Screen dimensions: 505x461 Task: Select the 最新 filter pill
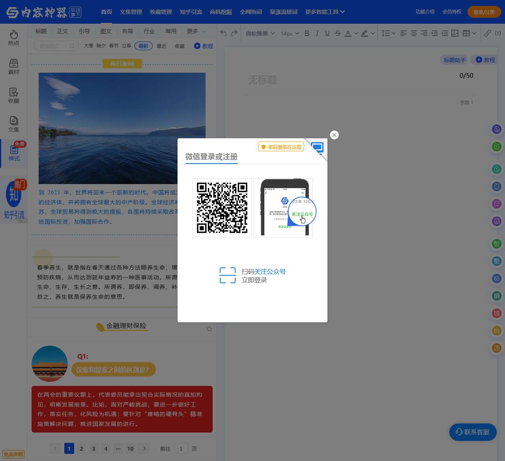(144, 46)
